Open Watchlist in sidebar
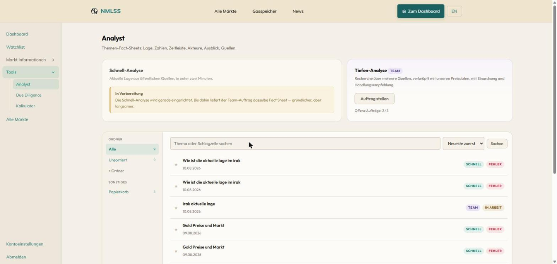Viewport: 557px width, 264px height. [15, 47]
